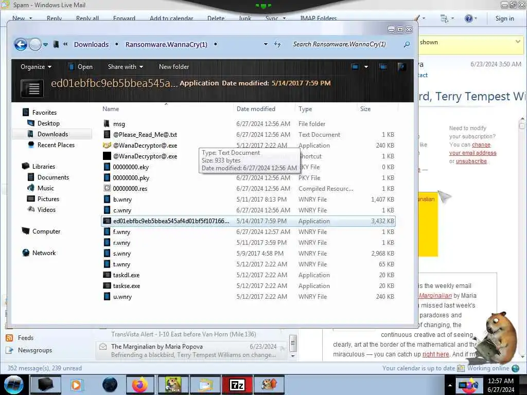
Task: Select the ed01ebfbc9eb5bbea545af4d01bf5f107166 application
Action: point(248,221)
